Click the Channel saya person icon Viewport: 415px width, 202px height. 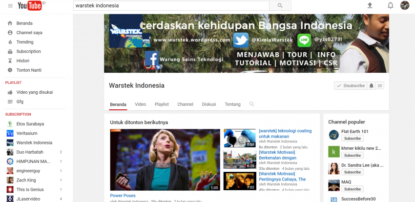(10, 33)
